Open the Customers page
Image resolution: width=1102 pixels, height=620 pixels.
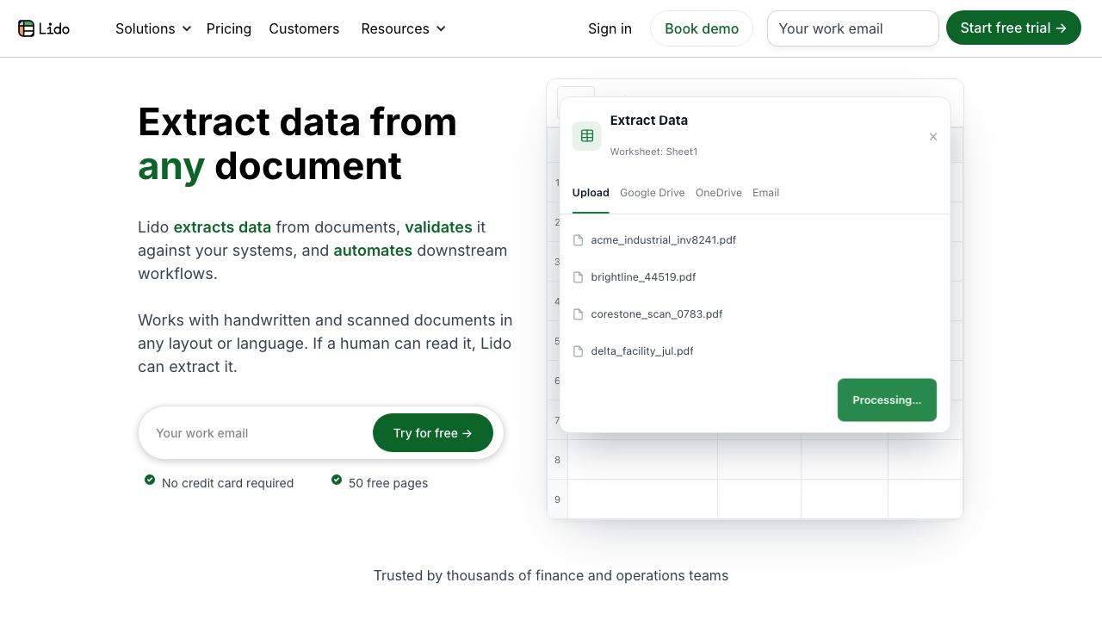pos(304,28)
